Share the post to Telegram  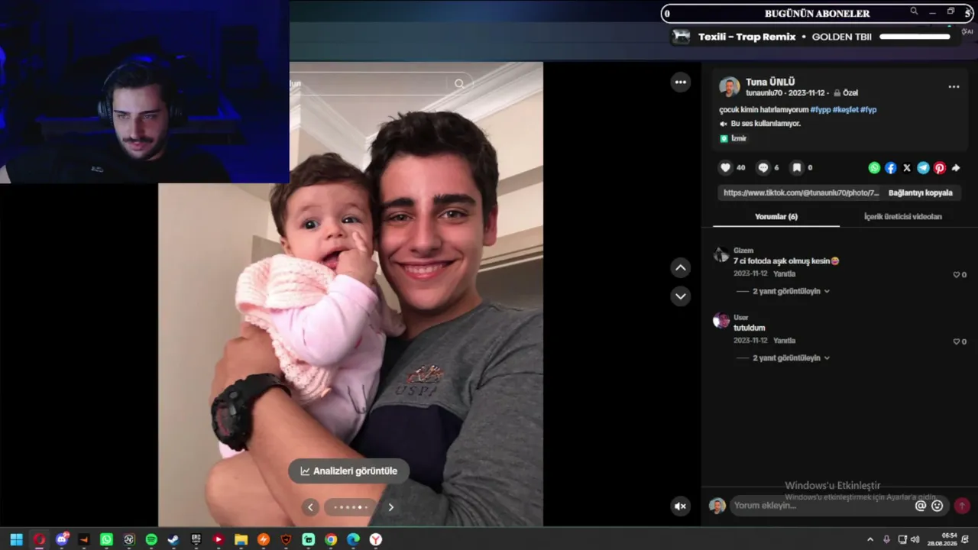[x=923, y=168]
